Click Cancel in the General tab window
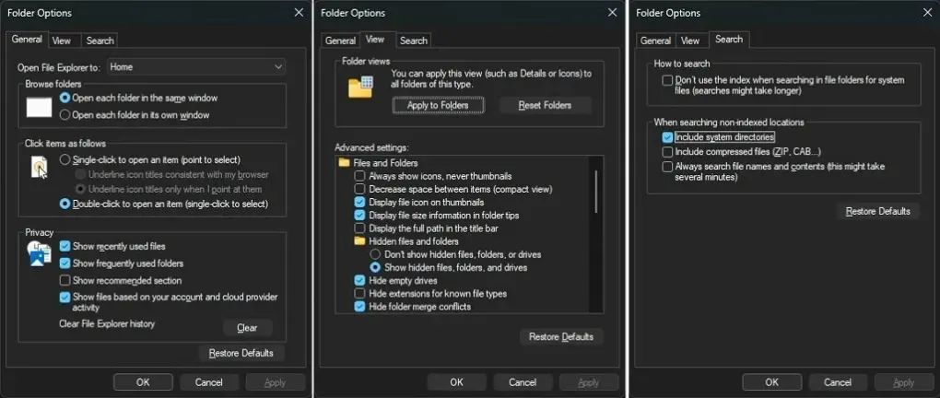This screenshot has height=398, width=940. [208, 381]
